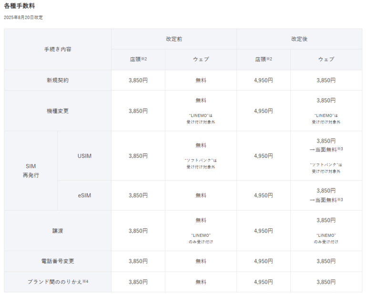
Task: Open footnote ※3 in the USIM row
Action: click(x=340, y=149)
